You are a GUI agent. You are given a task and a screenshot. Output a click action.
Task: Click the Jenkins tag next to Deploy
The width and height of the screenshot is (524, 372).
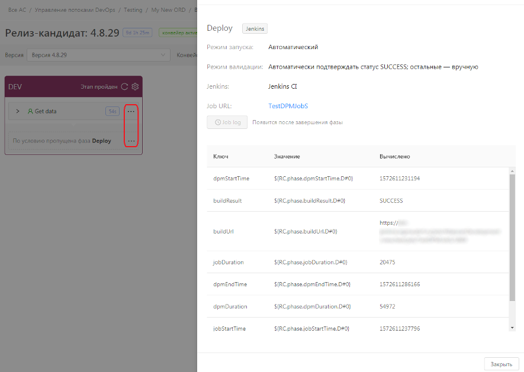tap(255, 28)
